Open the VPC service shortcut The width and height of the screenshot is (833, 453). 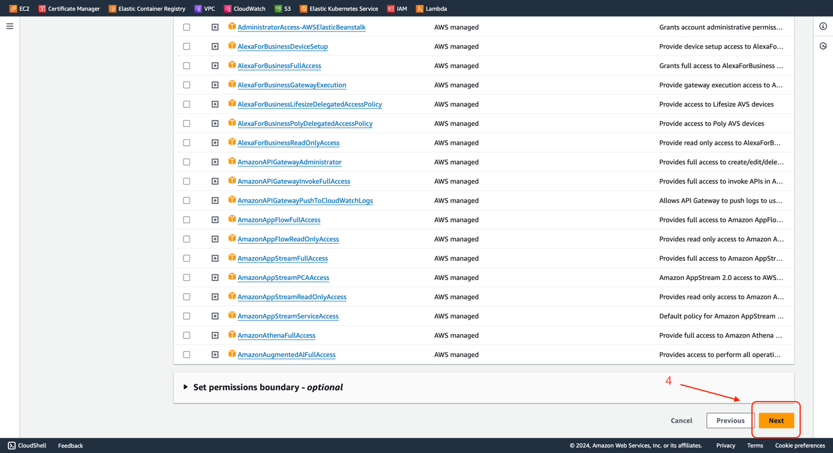coord(204,8)
